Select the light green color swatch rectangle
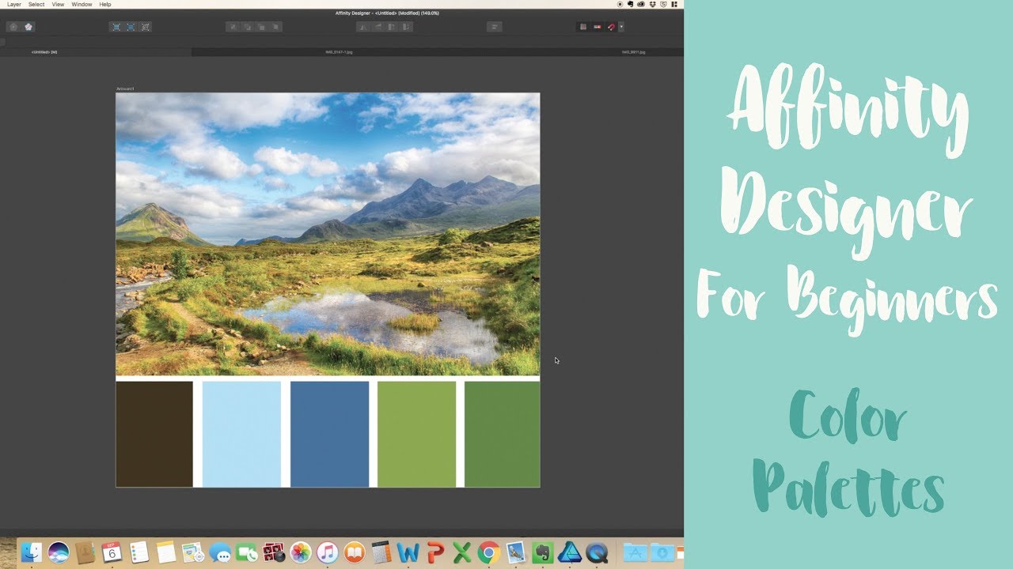This screenshot has height=569, width=1013. pyautogui.click(x=416, y=434)
